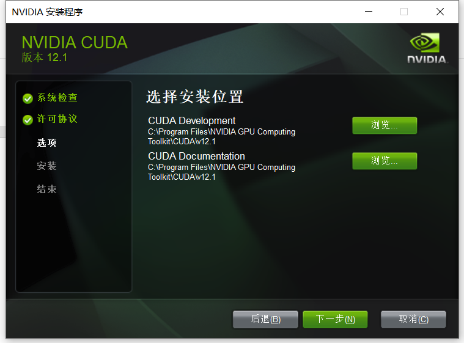Click the CUDA Documentation install path text
The height and width of the screenshot is (343, 464).
[222, 172]
